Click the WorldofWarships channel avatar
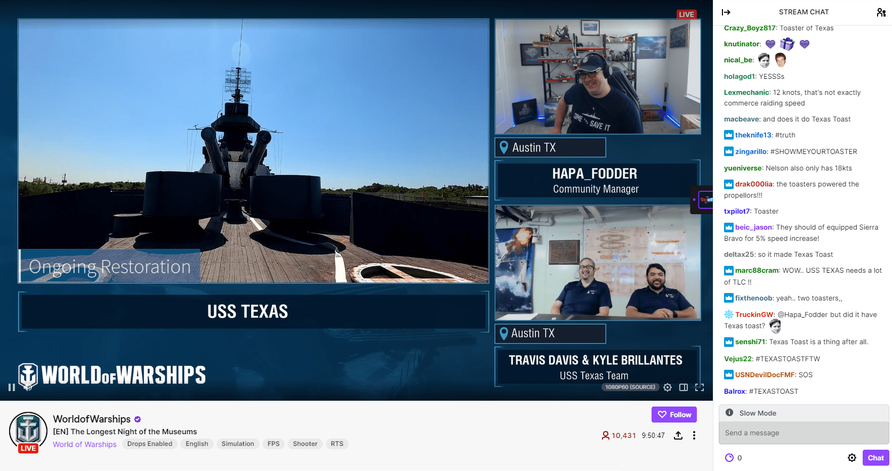The image size is (892, 471). pos(28,431)
